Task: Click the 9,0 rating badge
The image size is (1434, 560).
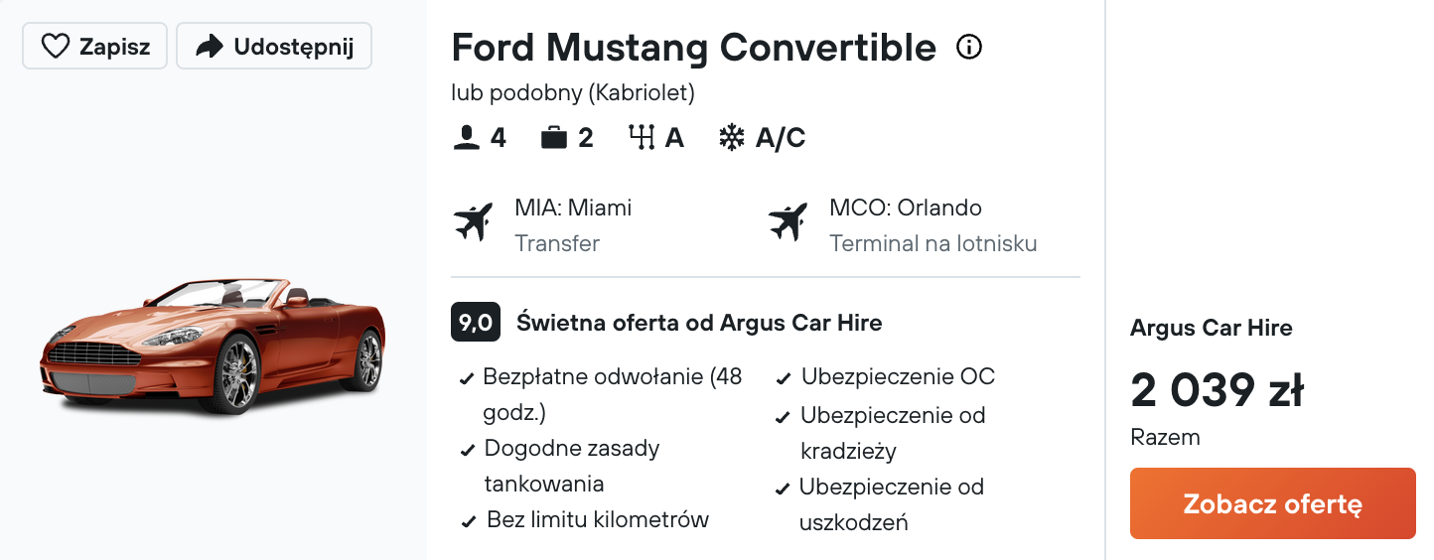Action: pos(476,323)
